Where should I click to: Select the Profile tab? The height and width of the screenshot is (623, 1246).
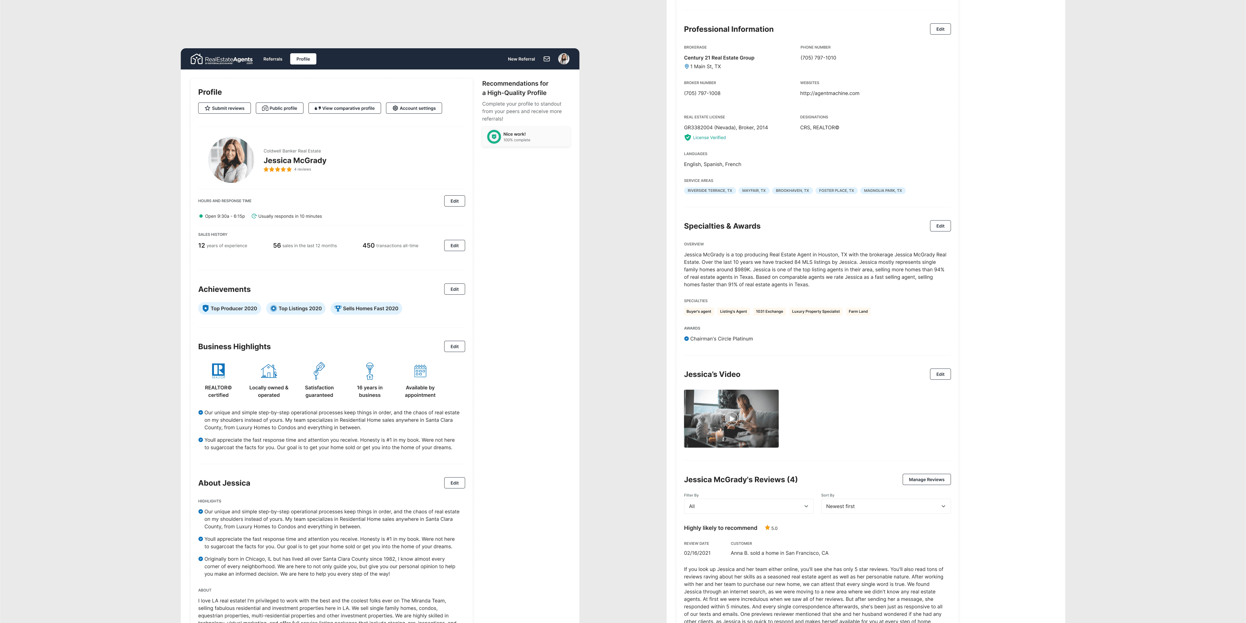coord(303,59)
